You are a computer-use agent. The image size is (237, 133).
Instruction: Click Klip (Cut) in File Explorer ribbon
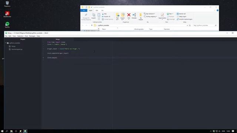pyautogui.click(x=104, y=14)
